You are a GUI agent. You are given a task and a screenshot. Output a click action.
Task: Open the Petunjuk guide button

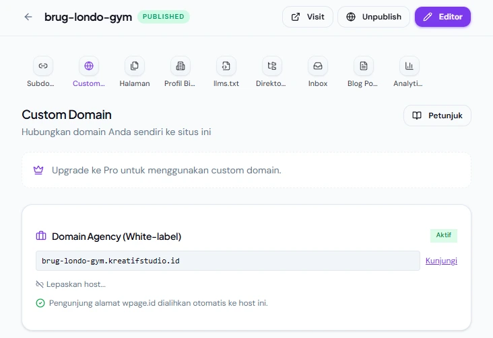[437, 116]
